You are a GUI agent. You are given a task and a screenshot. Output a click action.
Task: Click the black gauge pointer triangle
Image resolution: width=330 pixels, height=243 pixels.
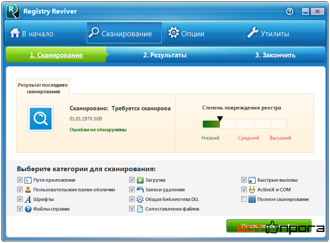click(x=220, y=119)
